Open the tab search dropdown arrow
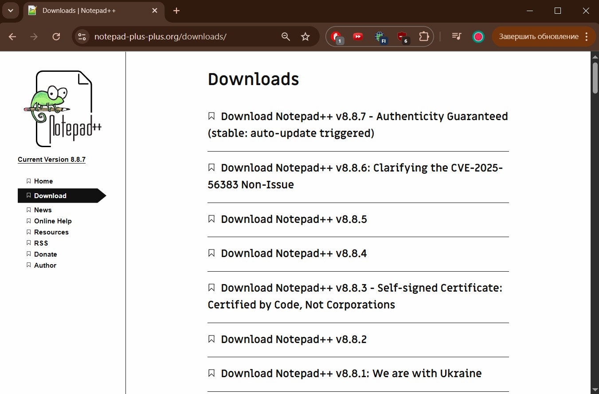 point(11,11)
